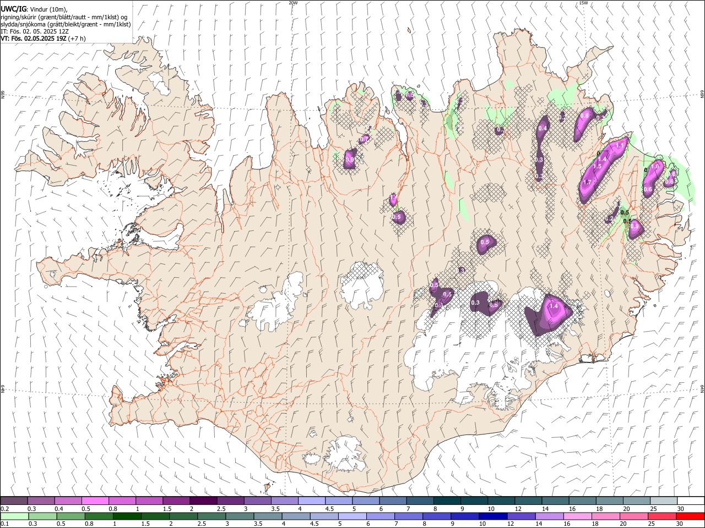Image resolution: width=705 pixels, height=528 pixels.
Task: Select pale grey 25–30 upper swatch
Action: coord(663,501)
